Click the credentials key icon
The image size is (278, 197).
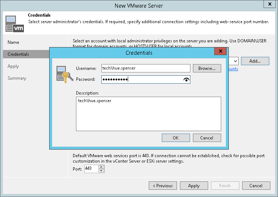[65, 74]
